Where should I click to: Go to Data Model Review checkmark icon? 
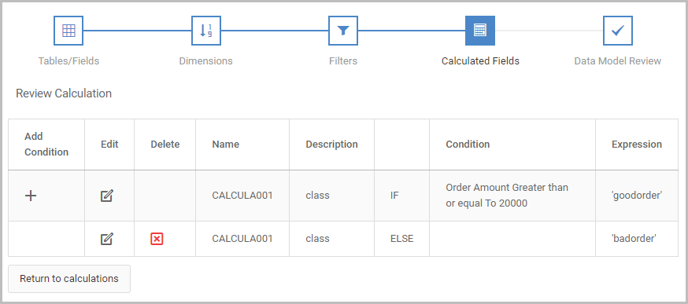(617, 31)
